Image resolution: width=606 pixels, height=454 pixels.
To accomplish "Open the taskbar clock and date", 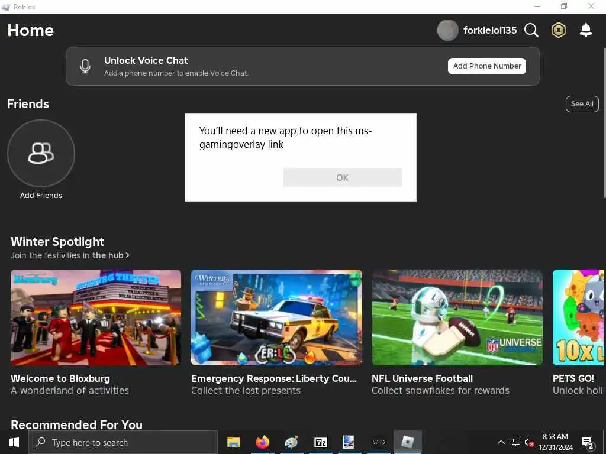I will pyautogui.click(x=555, y=442).
